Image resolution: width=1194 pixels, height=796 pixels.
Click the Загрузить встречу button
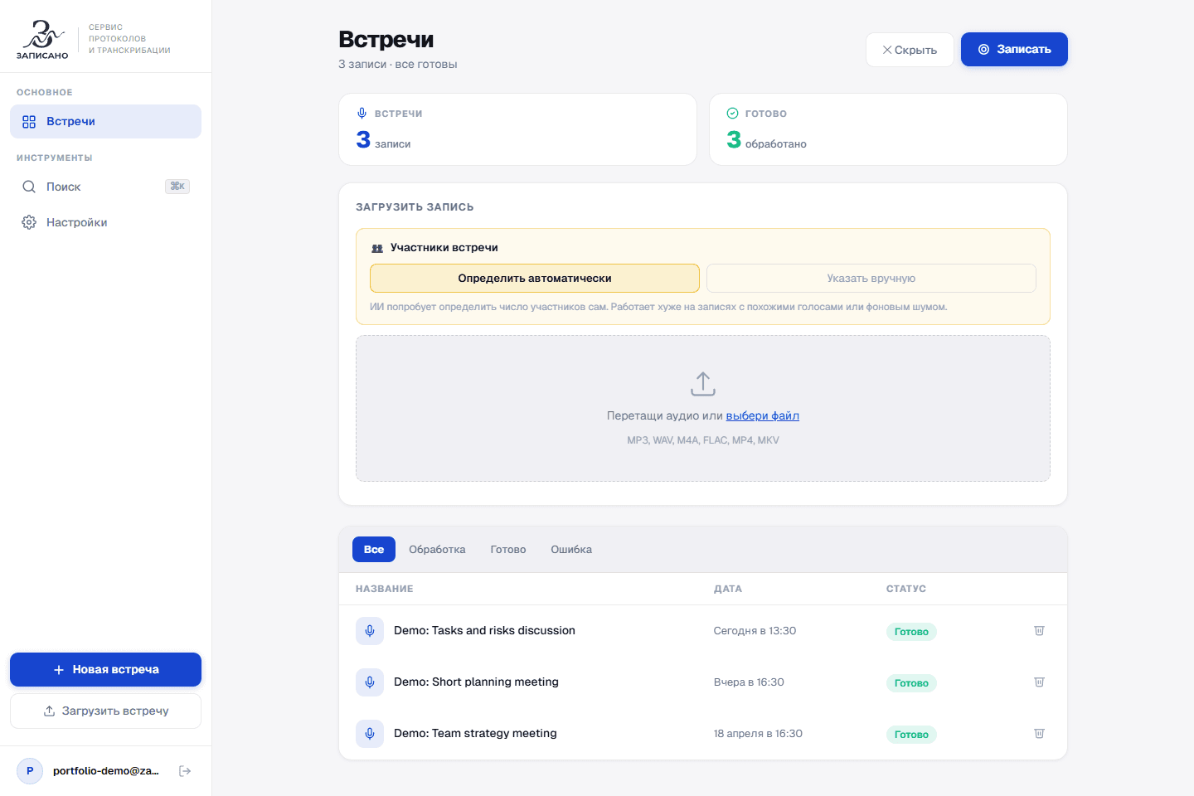pyautogui.click(x=105, y=711)
